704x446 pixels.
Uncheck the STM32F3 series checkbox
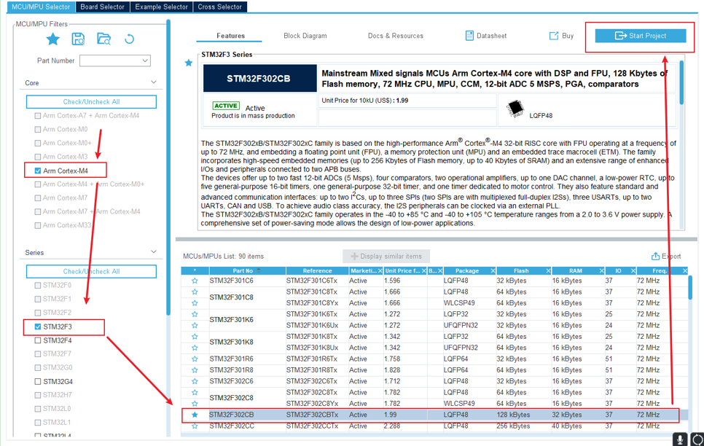click(x=38, y=326)
